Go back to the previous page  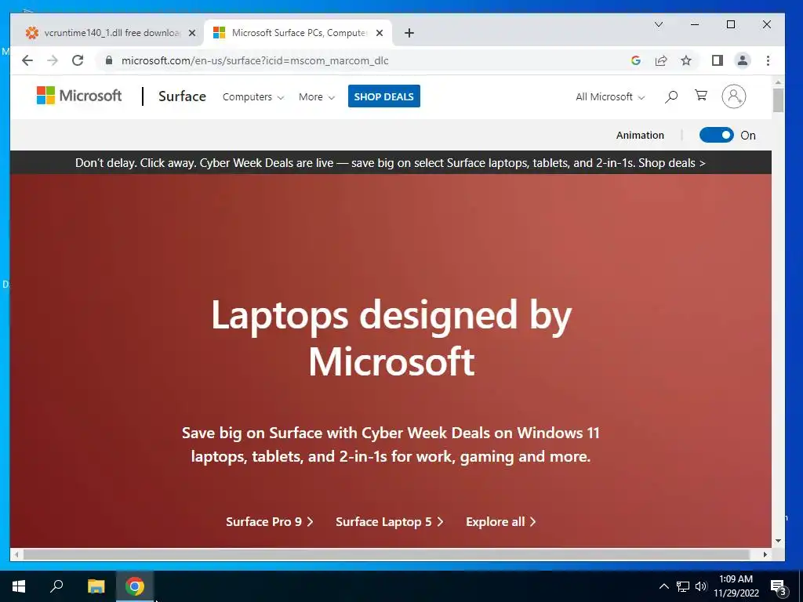tap(27, 60)
